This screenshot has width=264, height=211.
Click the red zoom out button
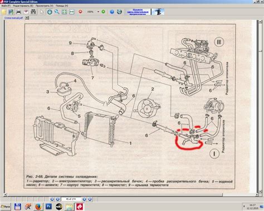click(80, 12)
